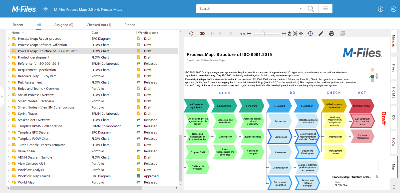This screenshot has height=193, width=400.
Task: Click the pencil edit icon
Action: (321, 33)
